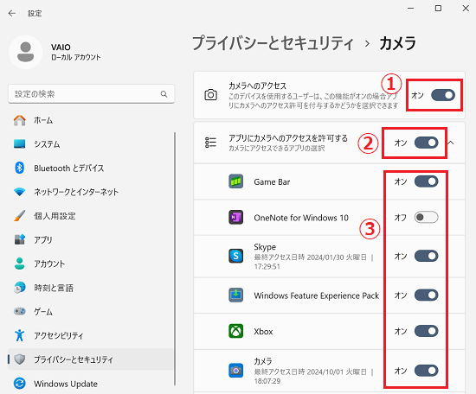Click the Xbox app icon
This screenshot has width=476, height=394.
(236, 331)
